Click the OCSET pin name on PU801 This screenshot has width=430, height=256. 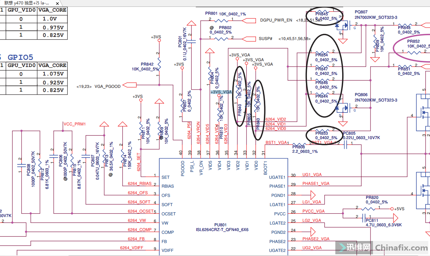coord(169,214)
